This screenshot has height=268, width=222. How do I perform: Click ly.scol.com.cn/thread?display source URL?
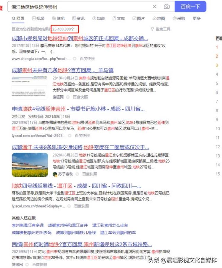click(38, 206)
